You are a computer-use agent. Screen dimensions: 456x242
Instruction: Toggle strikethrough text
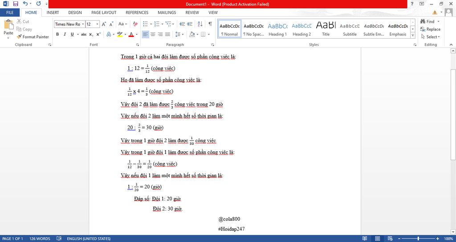84,34
